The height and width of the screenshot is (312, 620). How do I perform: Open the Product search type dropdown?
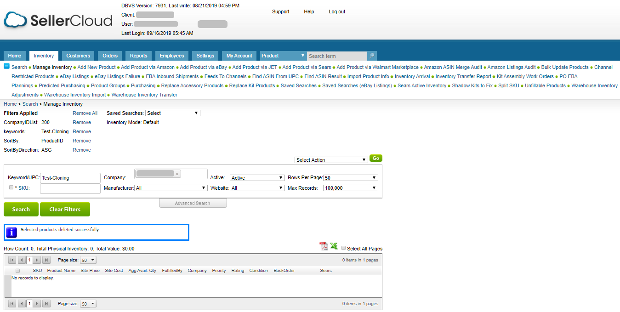pos(283,56)
